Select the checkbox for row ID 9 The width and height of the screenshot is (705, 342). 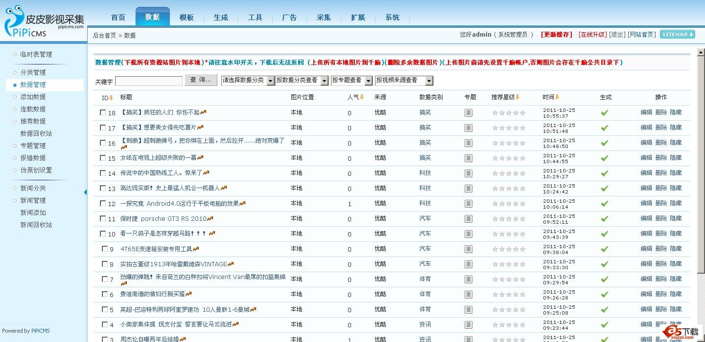[x=105, y=249]
